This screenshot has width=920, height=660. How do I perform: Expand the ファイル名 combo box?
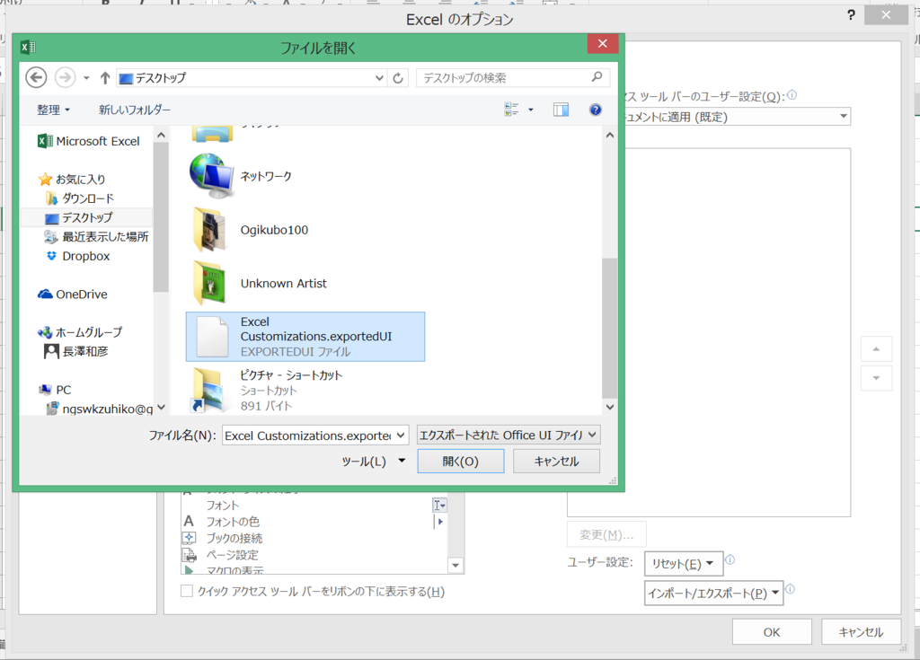[401, 436]
